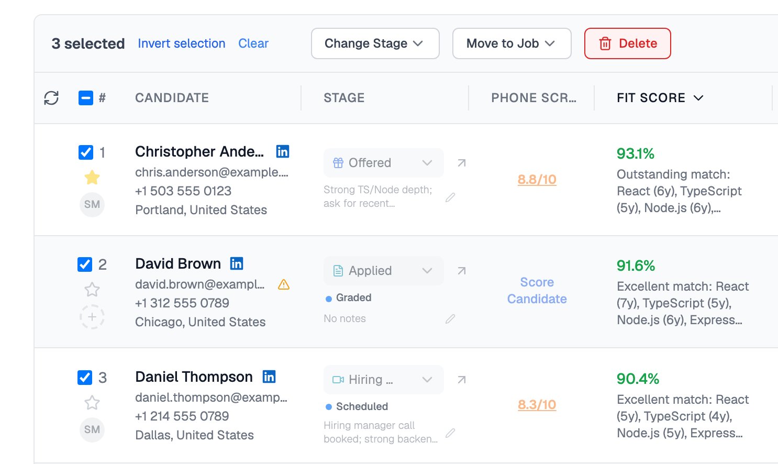
Task: Click the 91.6% fit score
Action: pos(636,266)
